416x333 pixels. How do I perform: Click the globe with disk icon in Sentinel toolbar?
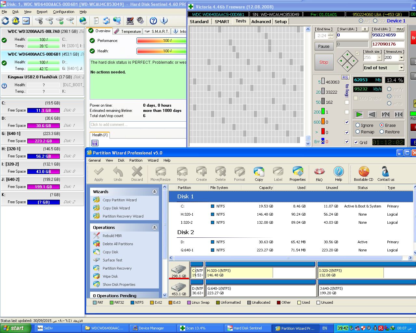click(84, 21)
